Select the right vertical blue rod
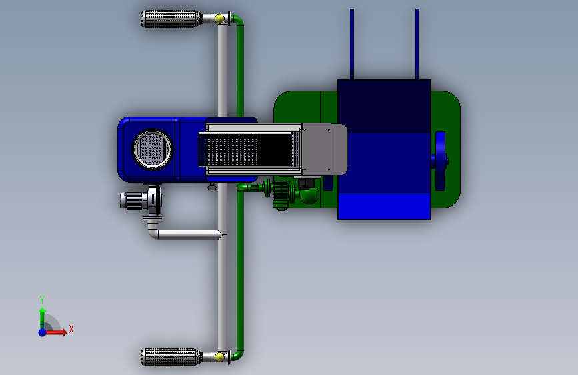 pos(417,44)
